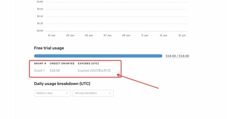Screen dimensions: 227x119
Task: Click the $0.00 y-axis label
Action: coord(40,31)
